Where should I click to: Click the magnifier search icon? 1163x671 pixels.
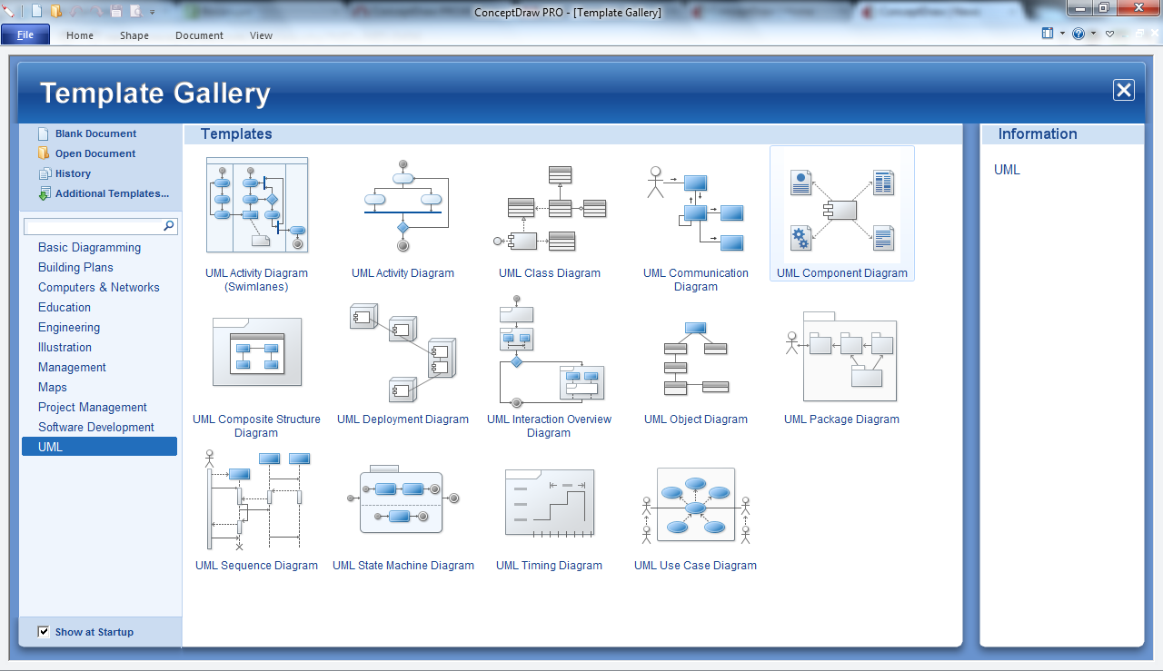tap(169, 226)
